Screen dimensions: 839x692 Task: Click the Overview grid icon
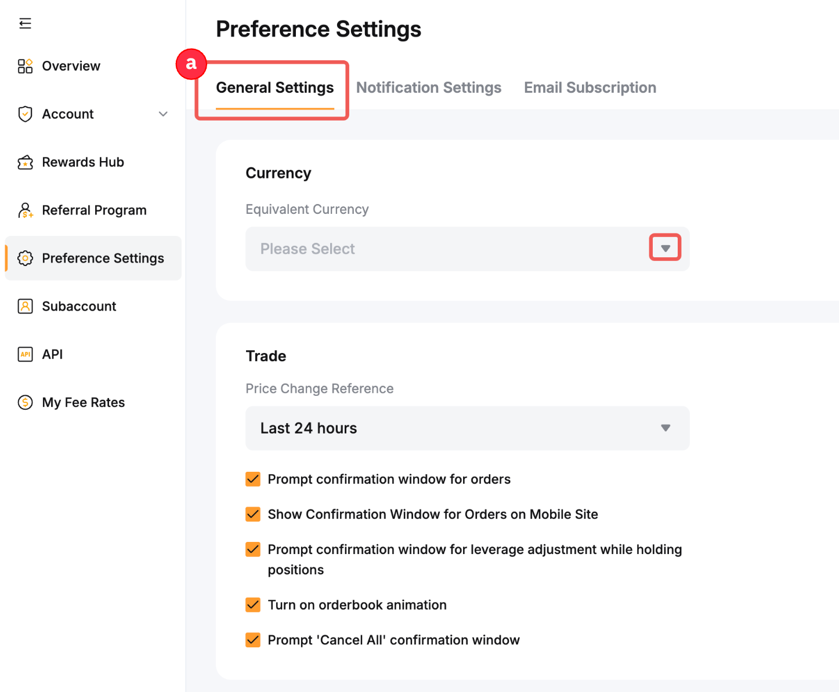[x=25, y=66]
